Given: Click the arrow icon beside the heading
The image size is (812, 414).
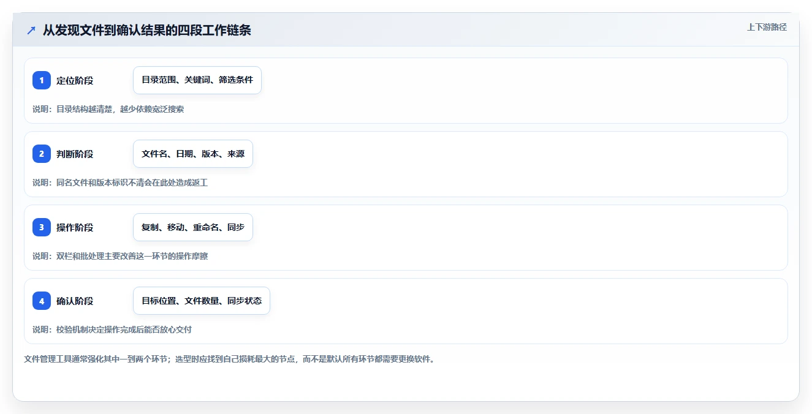Looking at the screenshot, I should (31, 31).
